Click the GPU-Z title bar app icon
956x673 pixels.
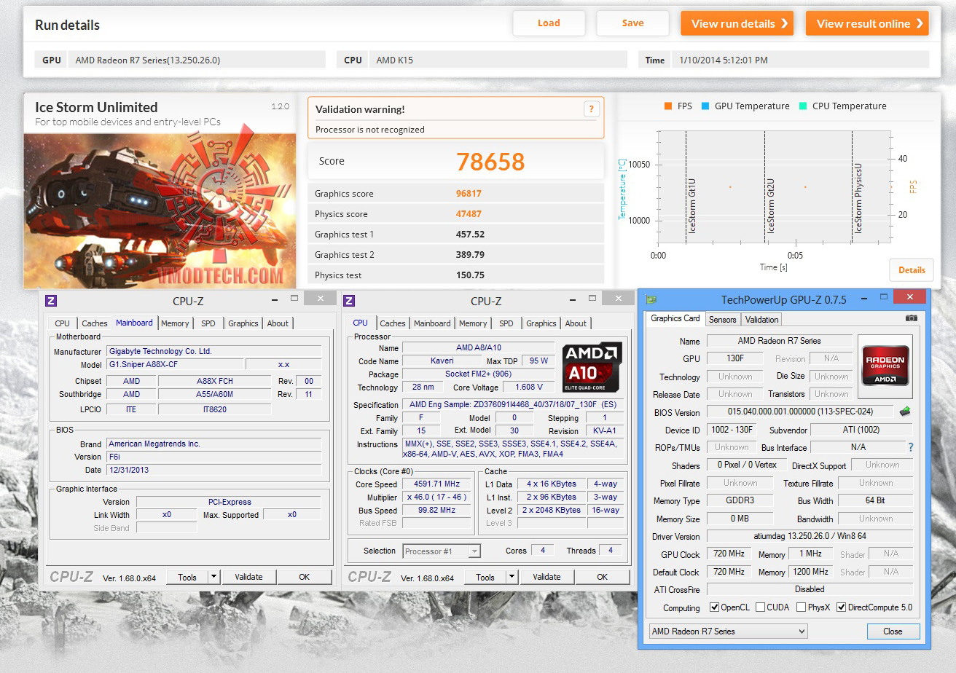[x=651, y=299]
